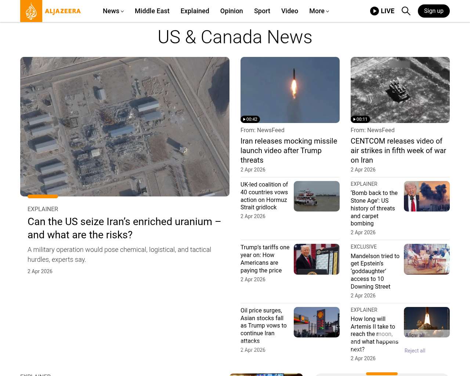
Task: Navigate to the Sport section
Action: point(262,11)
